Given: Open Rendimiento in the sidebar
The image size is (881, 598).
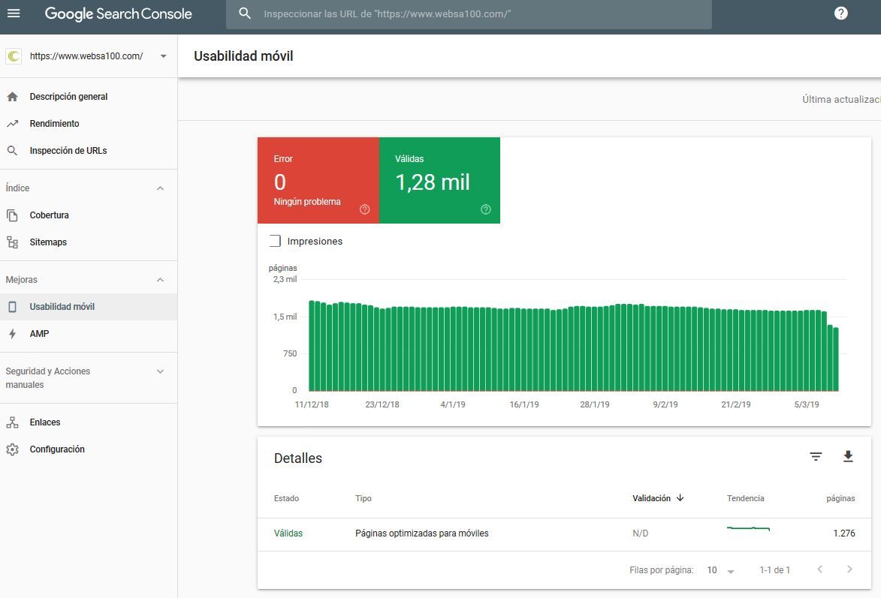Looking at the screenshot, I should click(54, 124).
